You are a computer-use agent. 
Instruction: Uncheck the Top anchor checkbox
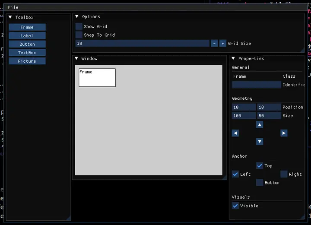click(x=260, y=165)
